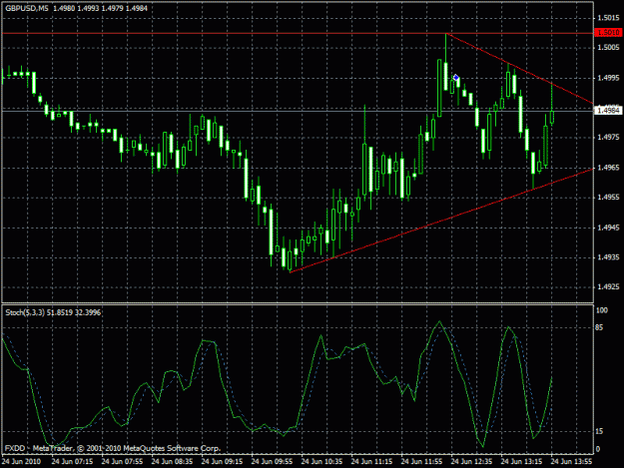The image size is (624, 468).
Task: Click the 24 Jun 07:55 time label
Action: pos(122,462)
